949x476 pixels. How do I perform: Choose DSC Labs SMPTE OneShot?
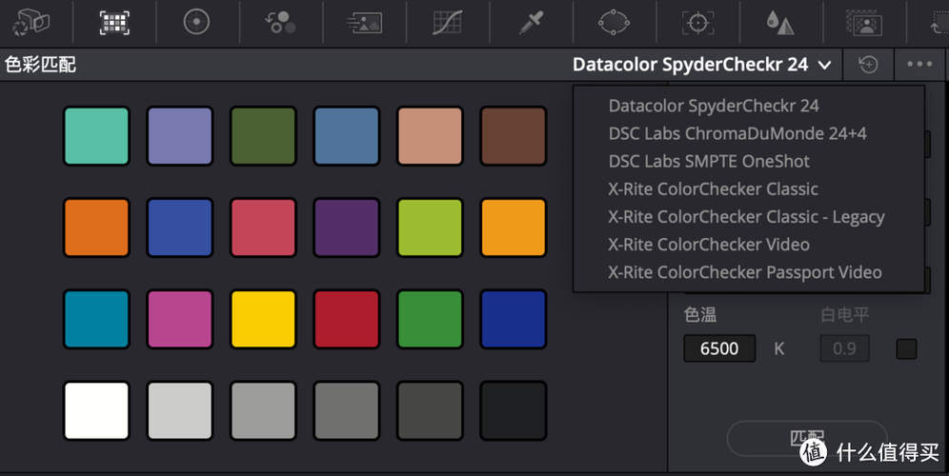pos(709,162)
